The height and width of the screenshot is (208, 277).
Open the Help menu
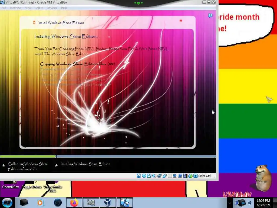(x=64, y=8)
